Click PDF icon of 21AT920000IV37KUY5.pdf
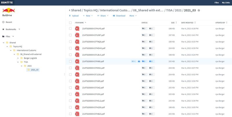Screen dimensions: 232x117 (77, 28)
